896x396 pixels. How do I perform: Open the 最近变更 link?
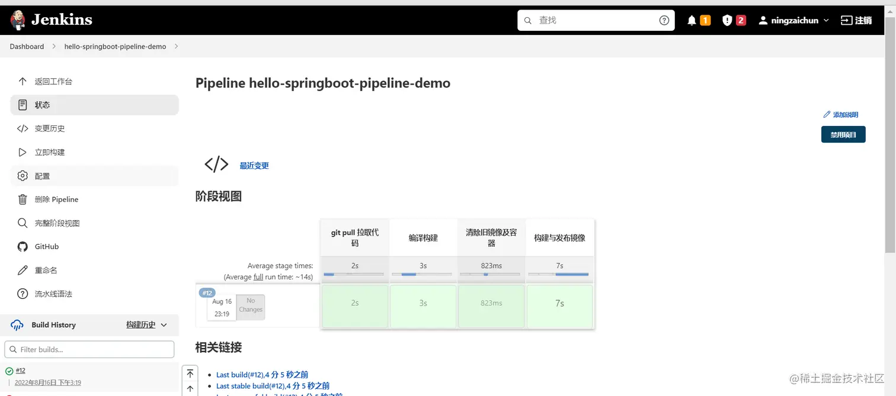point(254,166)
